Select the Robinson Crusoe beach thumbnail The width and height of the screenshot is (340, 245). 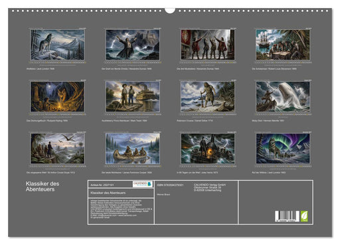point(208,97)
